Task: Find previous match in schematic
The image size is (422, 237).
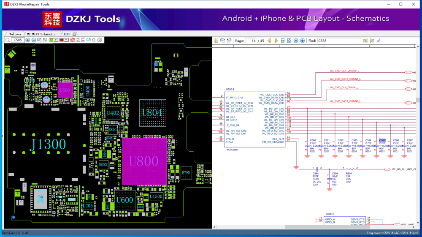Action: 365,41
